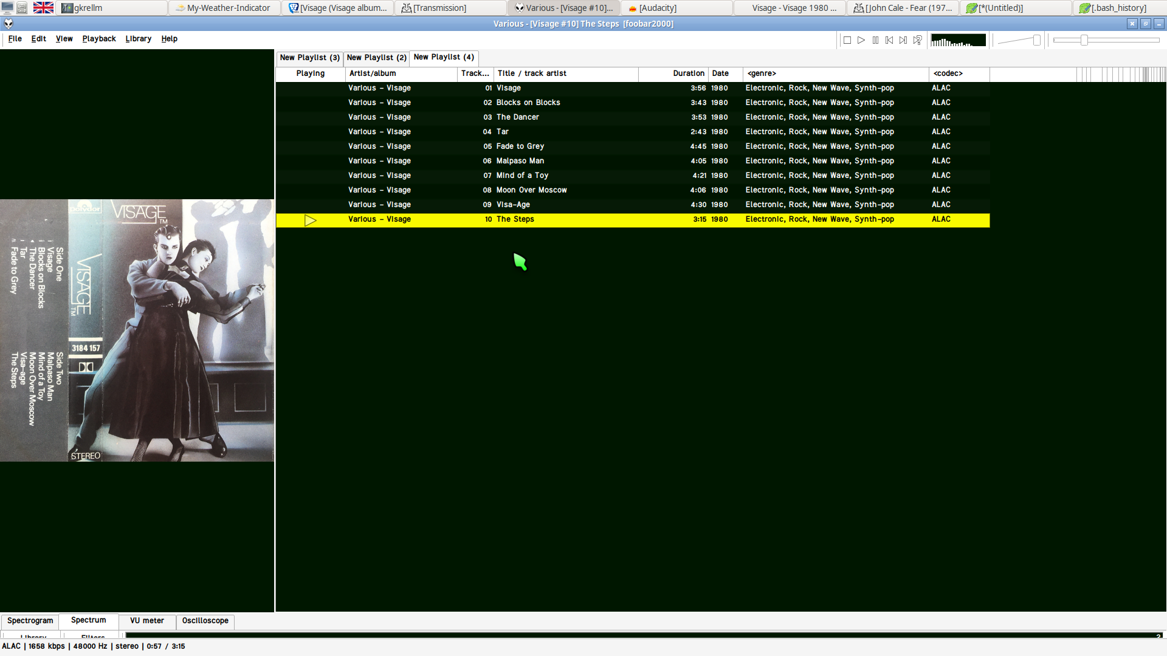Click the show desktop icon in taskbar
The width and height of the screenshot is (1167, 656).
point(7,8)
